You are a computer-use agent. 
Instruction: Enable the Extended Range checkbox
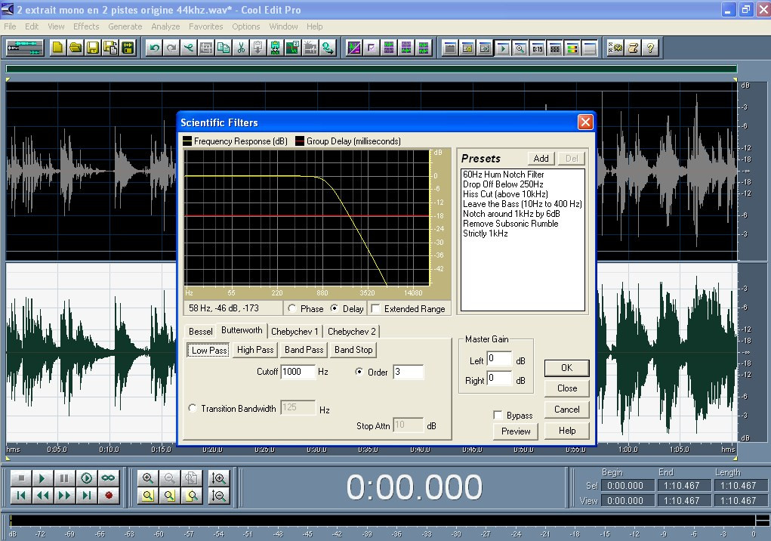(x=375, y=309)
